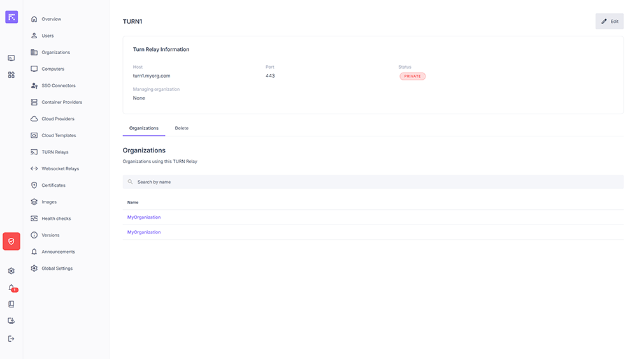The image size is (637, 359).
Task: Open the documentation book icon
Action: point(11,304)
